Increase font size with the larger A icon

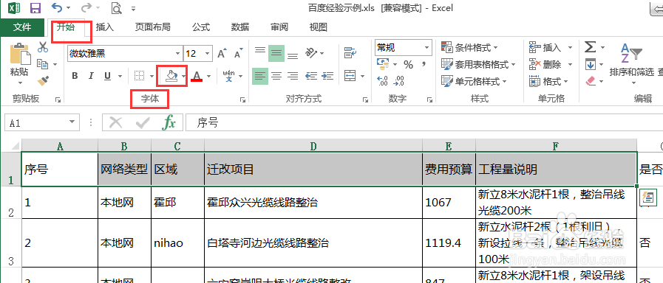tap(222, 54)
